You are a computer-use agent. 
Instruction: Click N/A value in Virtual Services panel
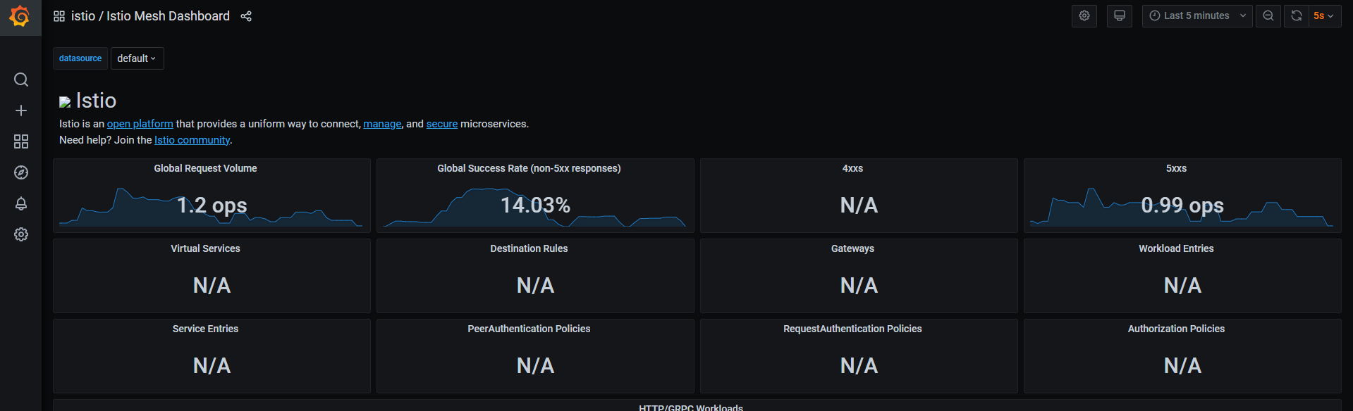point(212,286)
